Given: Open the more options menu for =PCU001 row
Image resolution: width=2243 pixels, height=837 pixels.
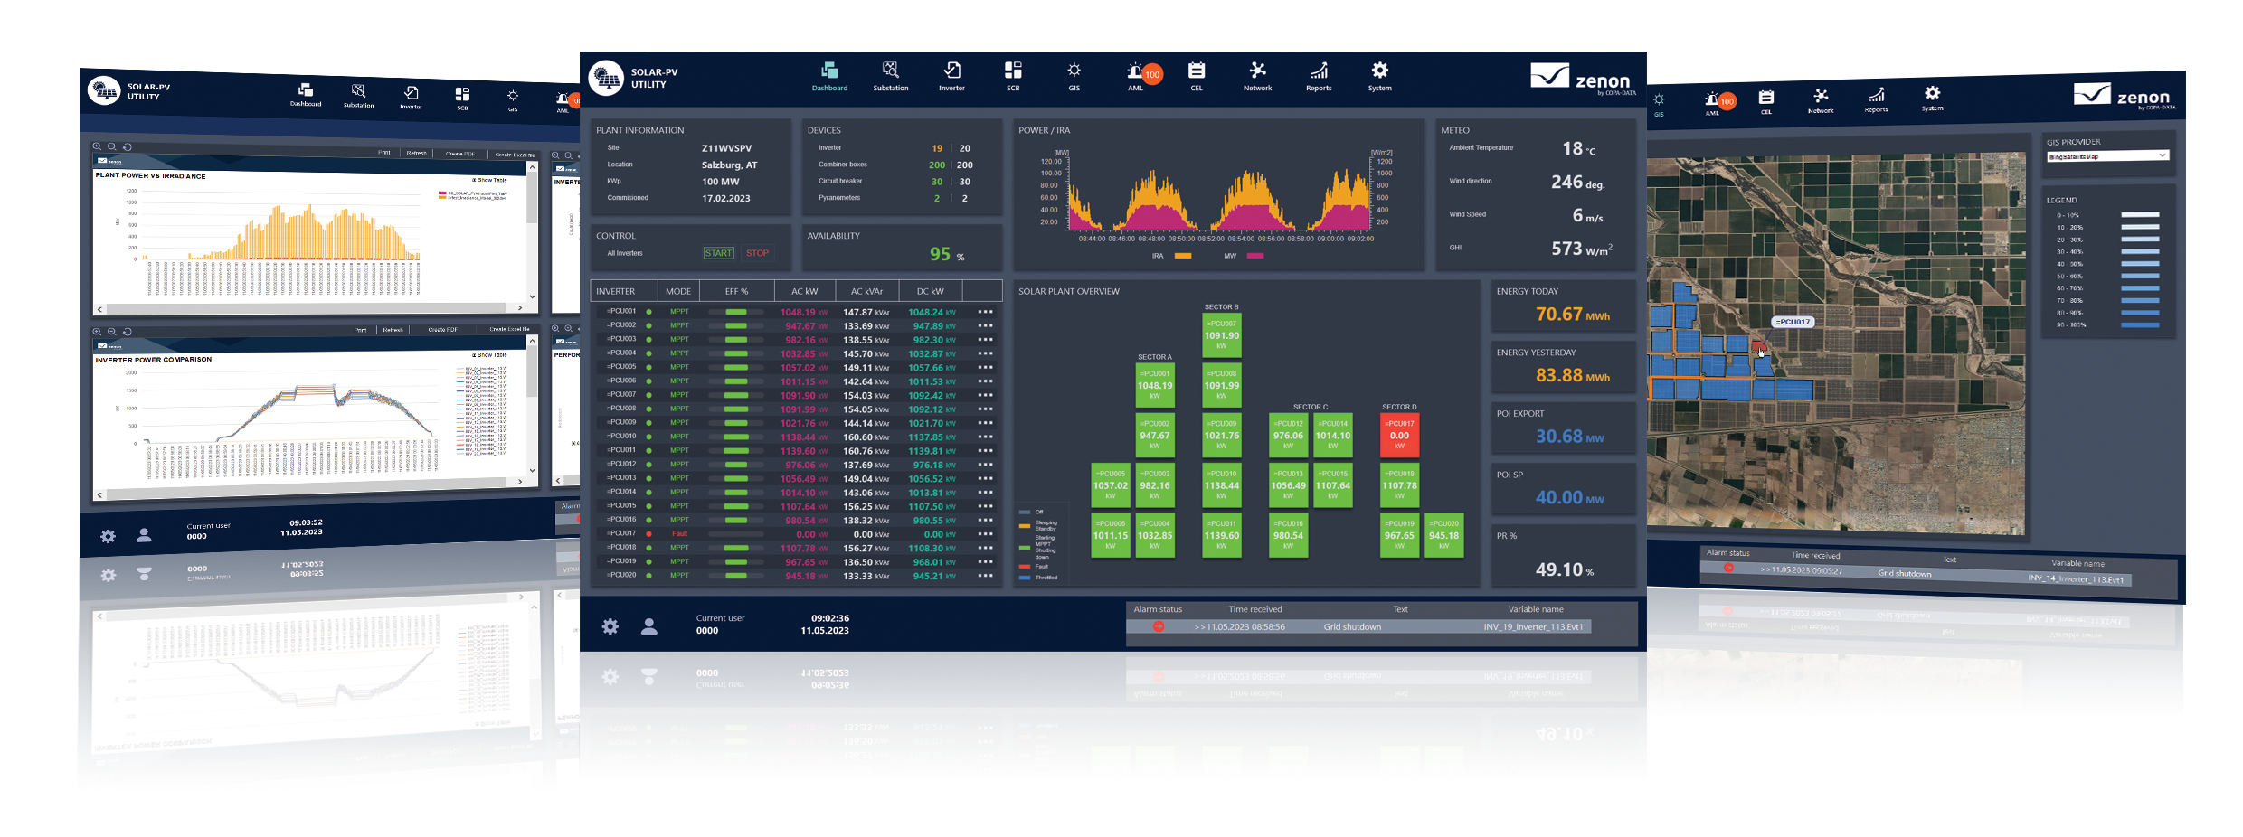Looking at the screenshot, I should pyautogui.click(x=985, y=312).
